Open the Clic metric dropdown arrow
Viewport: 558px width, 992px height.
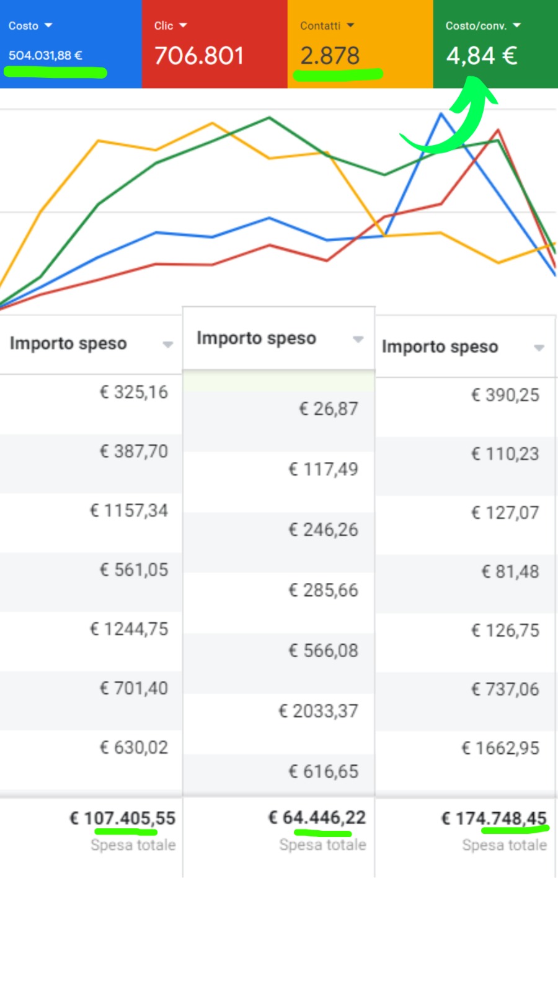(x=183, y=25)
